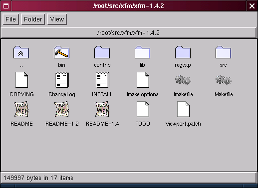Click the 'ChangeLog' file name label
This screenshot has height=188, width=258.
click(x=62, y=95)
